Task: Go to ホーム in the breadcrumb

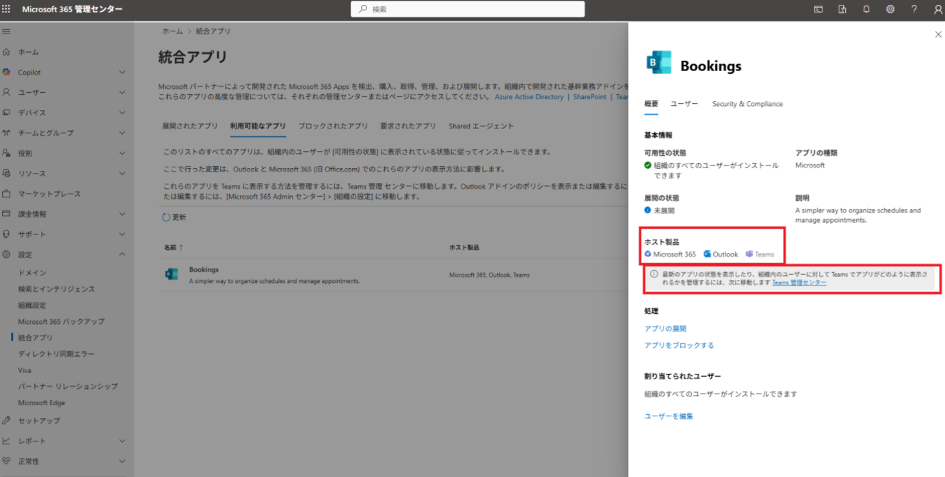Action: coord(172,31)
